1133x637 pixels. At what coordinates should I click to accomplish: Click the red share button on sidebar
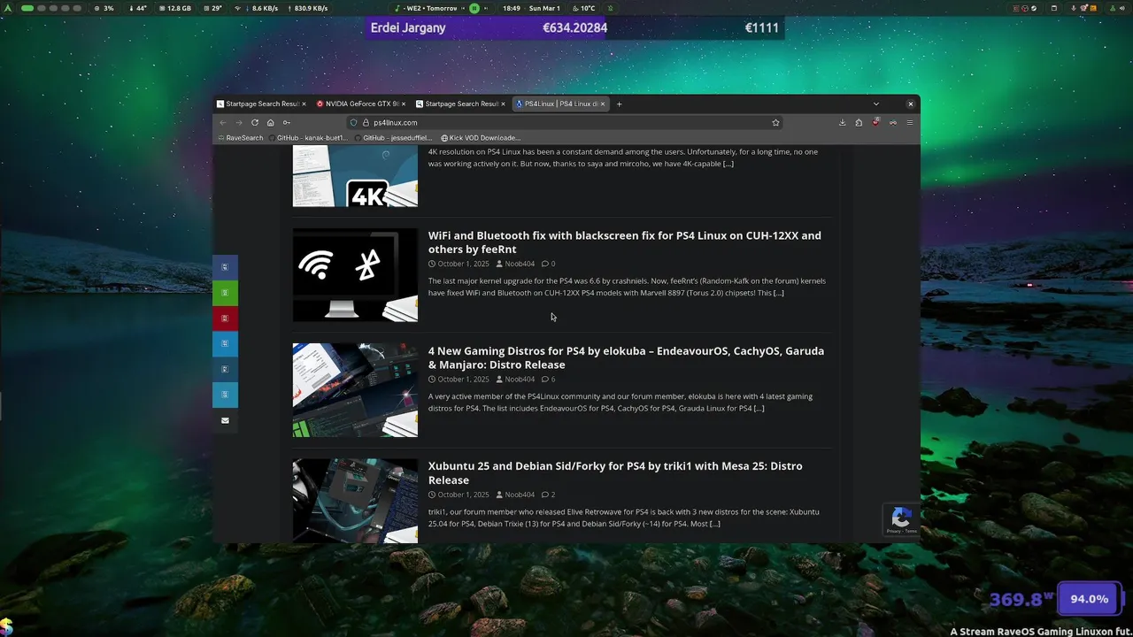point(225,318)
